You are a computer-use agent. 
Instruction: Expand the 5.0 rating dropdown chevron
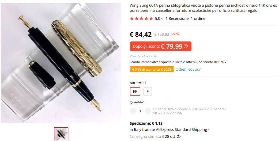pyautogui.click(x=162, y=19)
